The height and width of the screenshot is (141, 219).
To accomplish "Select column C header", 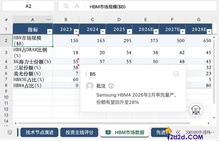I will click(x=93, y=20).
